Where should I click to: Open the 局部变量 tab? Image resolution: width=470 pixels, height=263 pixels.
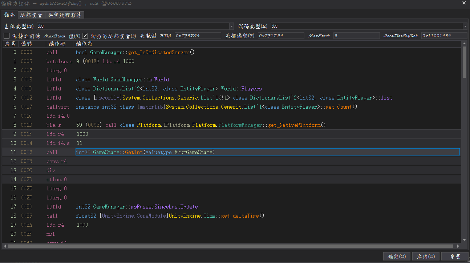[31, 15]
